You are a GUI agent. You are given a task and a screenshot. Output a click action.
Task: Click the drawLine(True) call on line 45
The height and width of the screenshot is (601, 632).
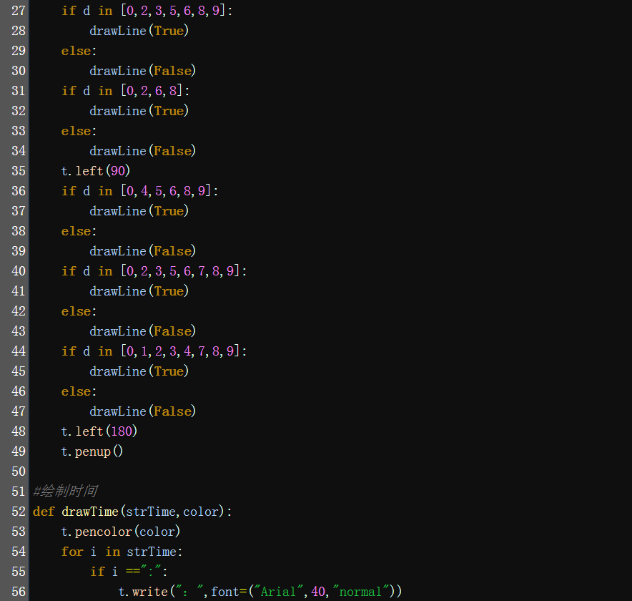[139, 371]
